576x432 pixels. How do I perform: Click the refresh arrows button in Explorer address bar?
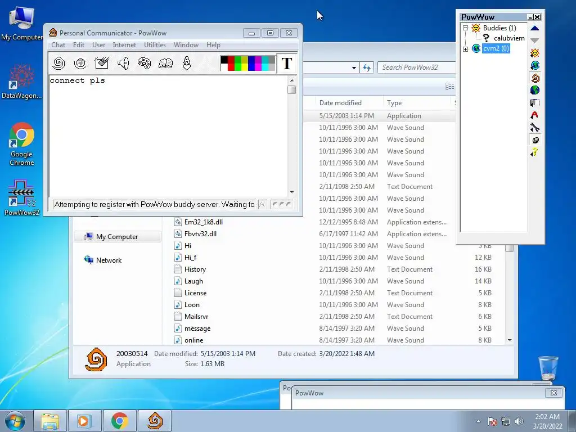pos(367,67)
